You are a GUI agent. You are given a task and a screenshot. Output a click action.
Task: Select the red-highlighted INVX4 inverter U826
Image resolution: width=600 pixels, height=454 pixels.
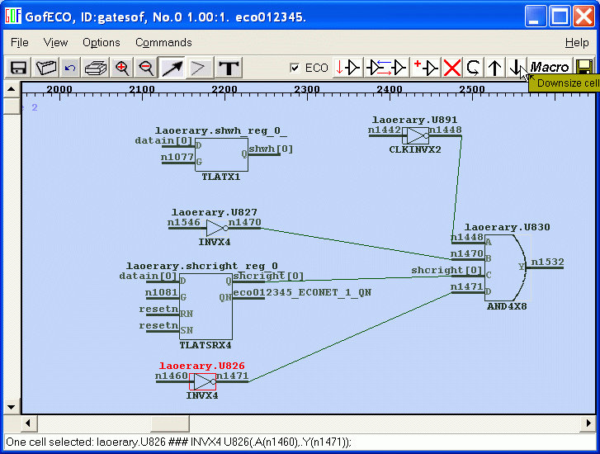tap(202, 381)
